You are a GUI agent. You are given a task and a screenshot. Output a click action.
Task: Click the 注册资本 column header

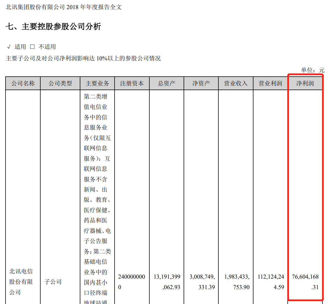(132, 83)
